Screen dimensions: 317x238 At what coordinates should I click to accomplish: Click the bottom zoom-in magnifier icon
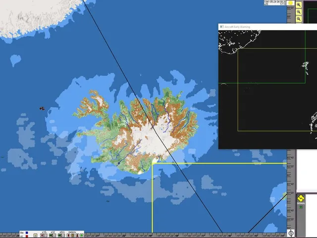[x=299, y=19]
